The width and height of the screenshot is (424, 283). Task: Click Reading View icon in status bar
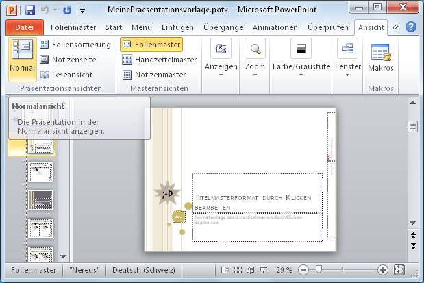[251, 270]
